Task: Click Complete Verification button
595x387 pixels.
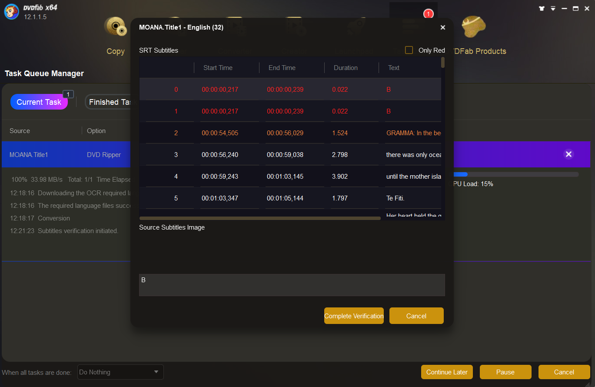Action: pos(354,316)
